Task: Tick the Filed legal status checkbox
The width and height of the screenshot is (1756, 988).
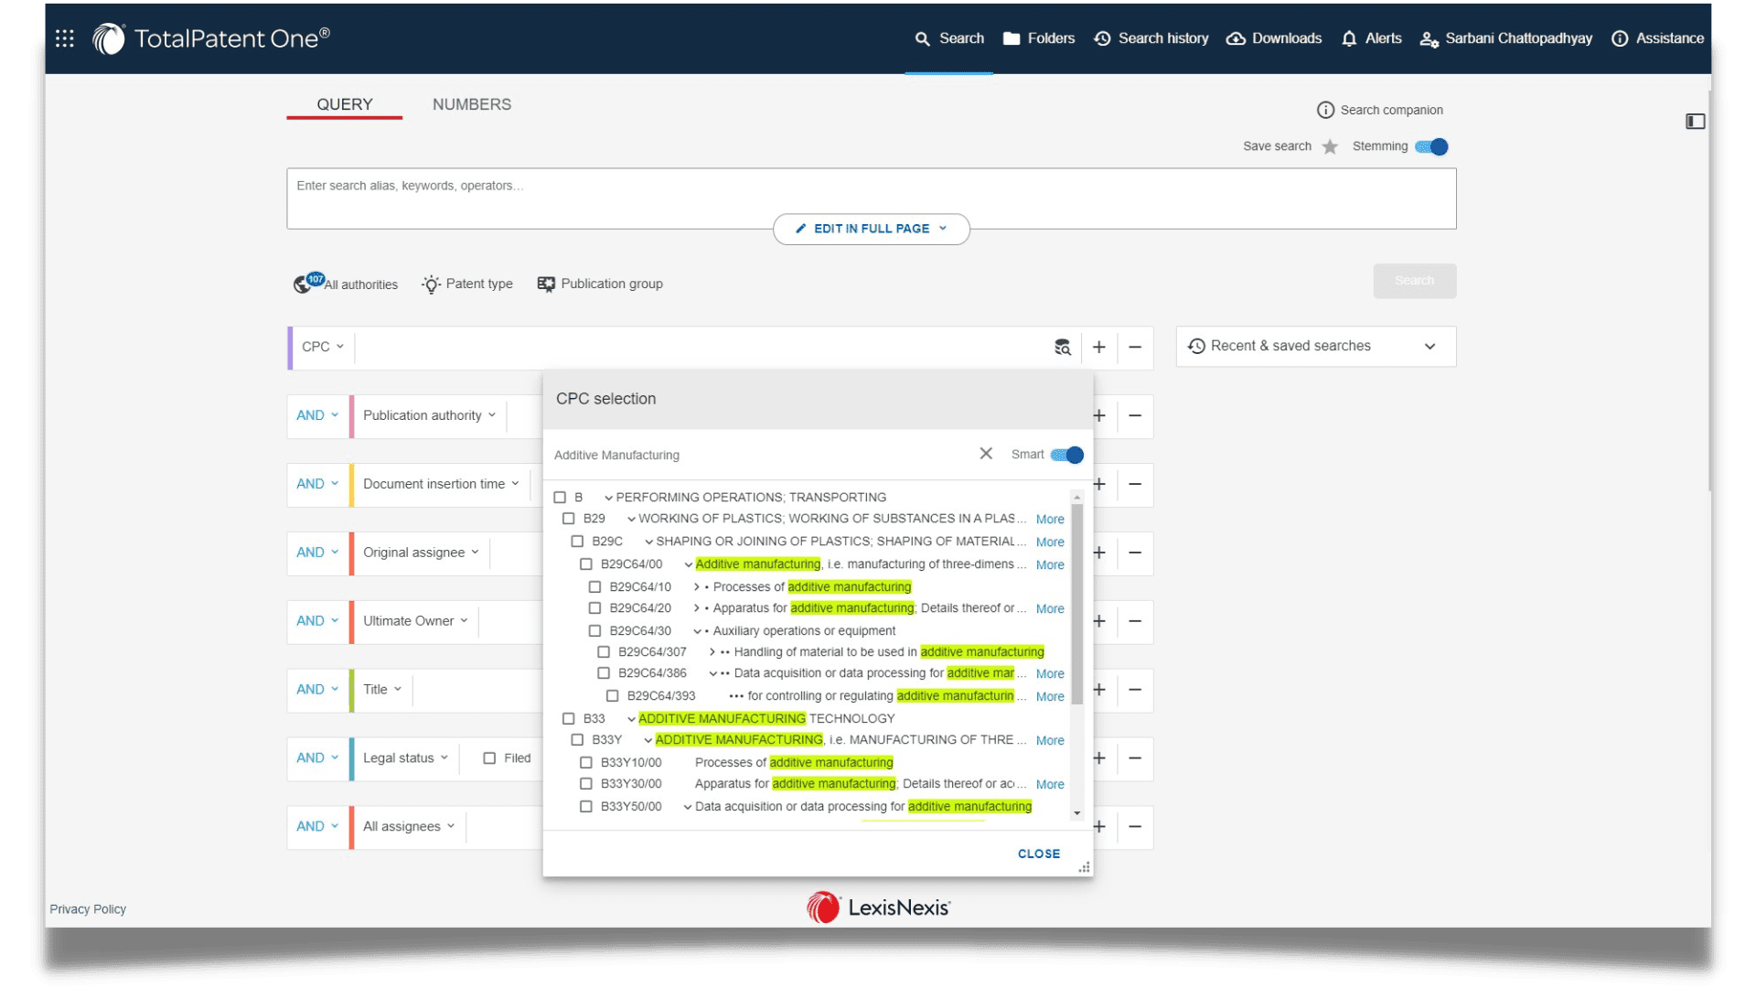Action: 490,758
